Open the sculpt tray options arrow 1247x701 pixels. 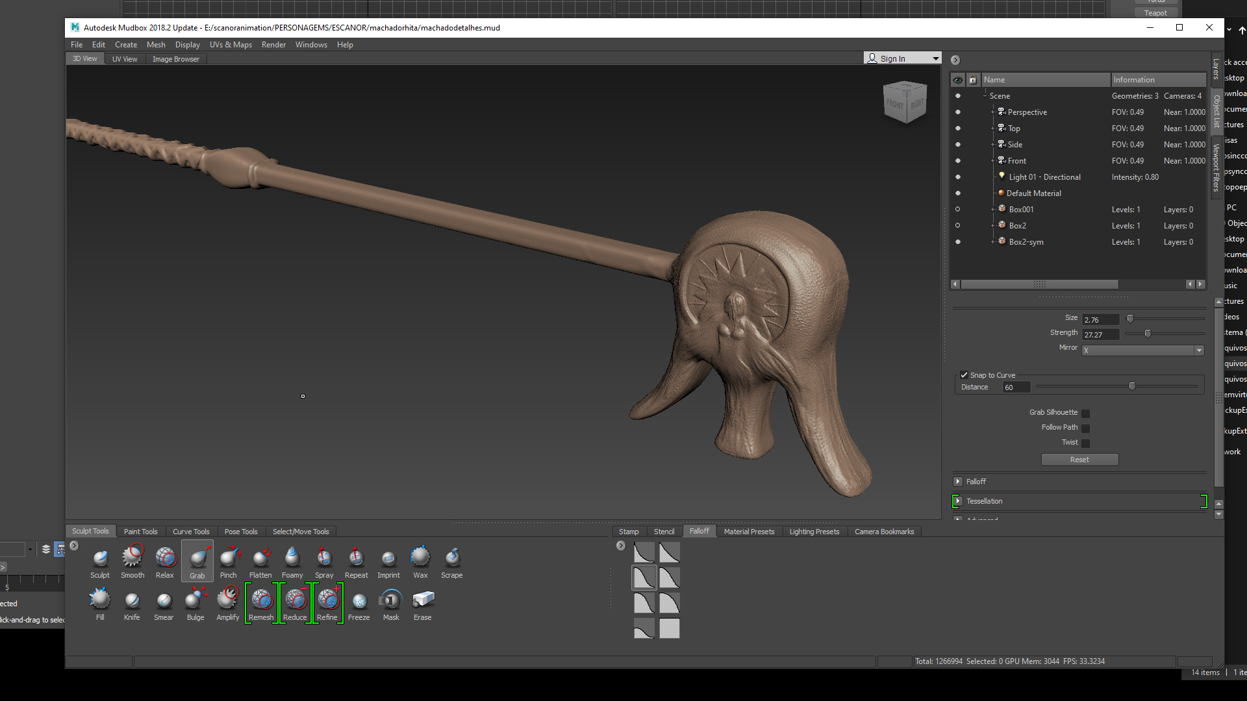[74, 546]
